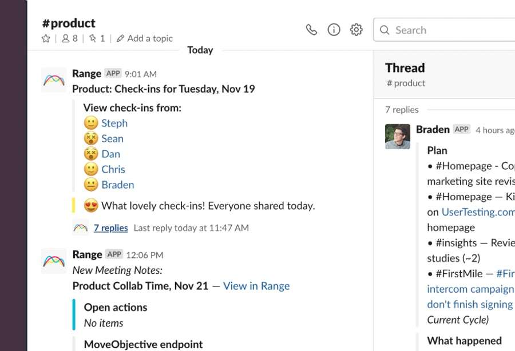
Task: Open Sean's check-in link
Action: 112,138
